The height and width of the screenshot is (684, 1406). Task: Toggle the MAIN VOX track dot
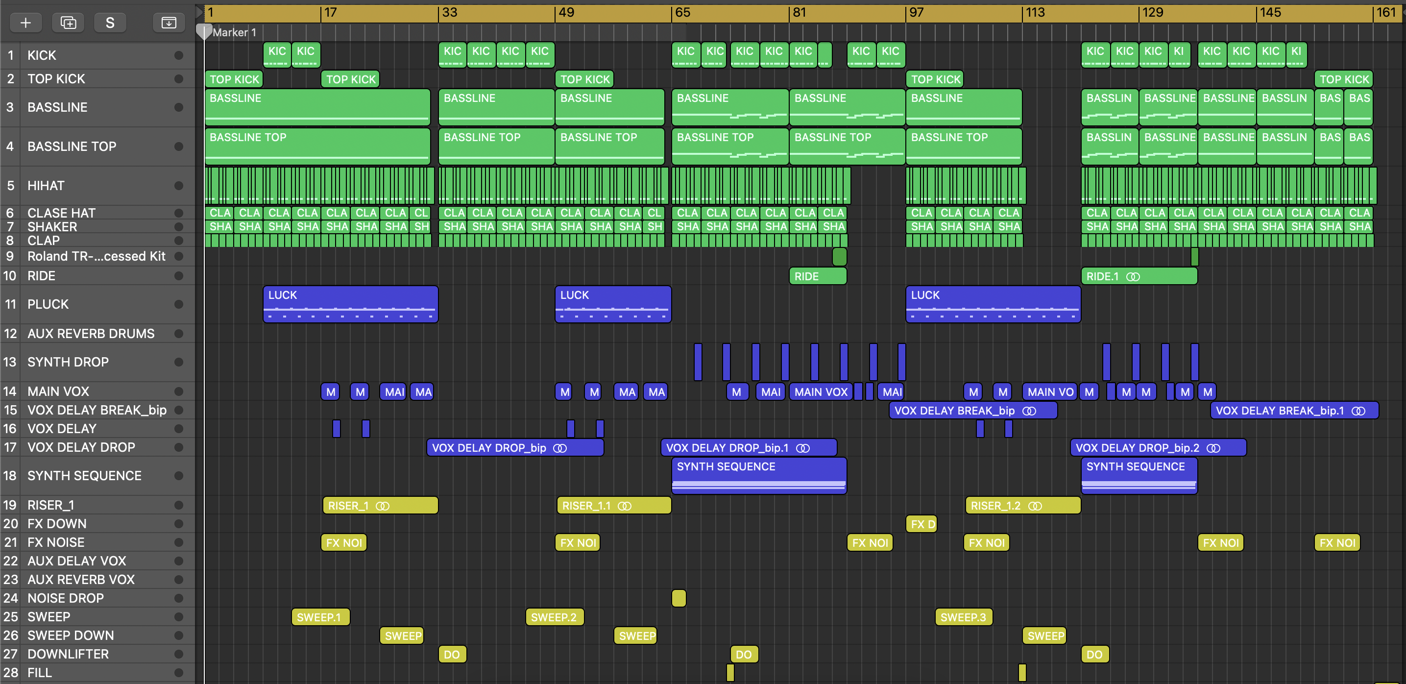click(178, 391)
